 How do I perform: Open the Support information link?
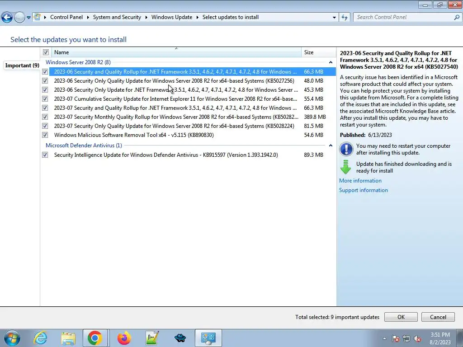364,190
